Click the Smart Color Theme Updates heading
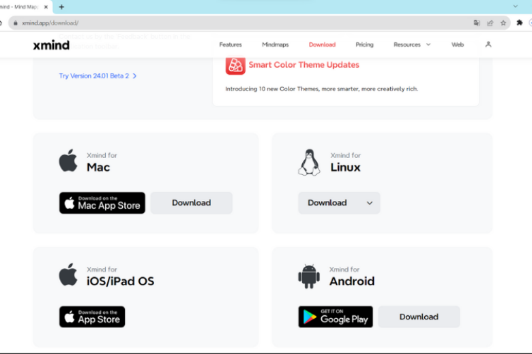The height and width of the screenshot is (354, 532). pyautogui.click(x=304, y=65)
